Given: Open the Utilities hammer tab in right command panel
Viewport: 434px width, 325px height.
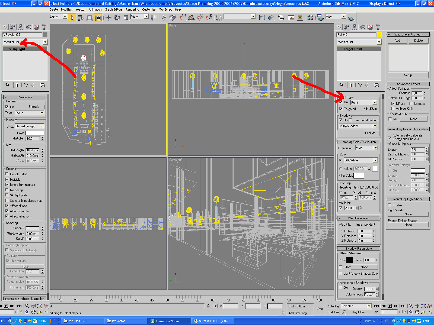Looking at the screenshot, I should coord(378,27).
